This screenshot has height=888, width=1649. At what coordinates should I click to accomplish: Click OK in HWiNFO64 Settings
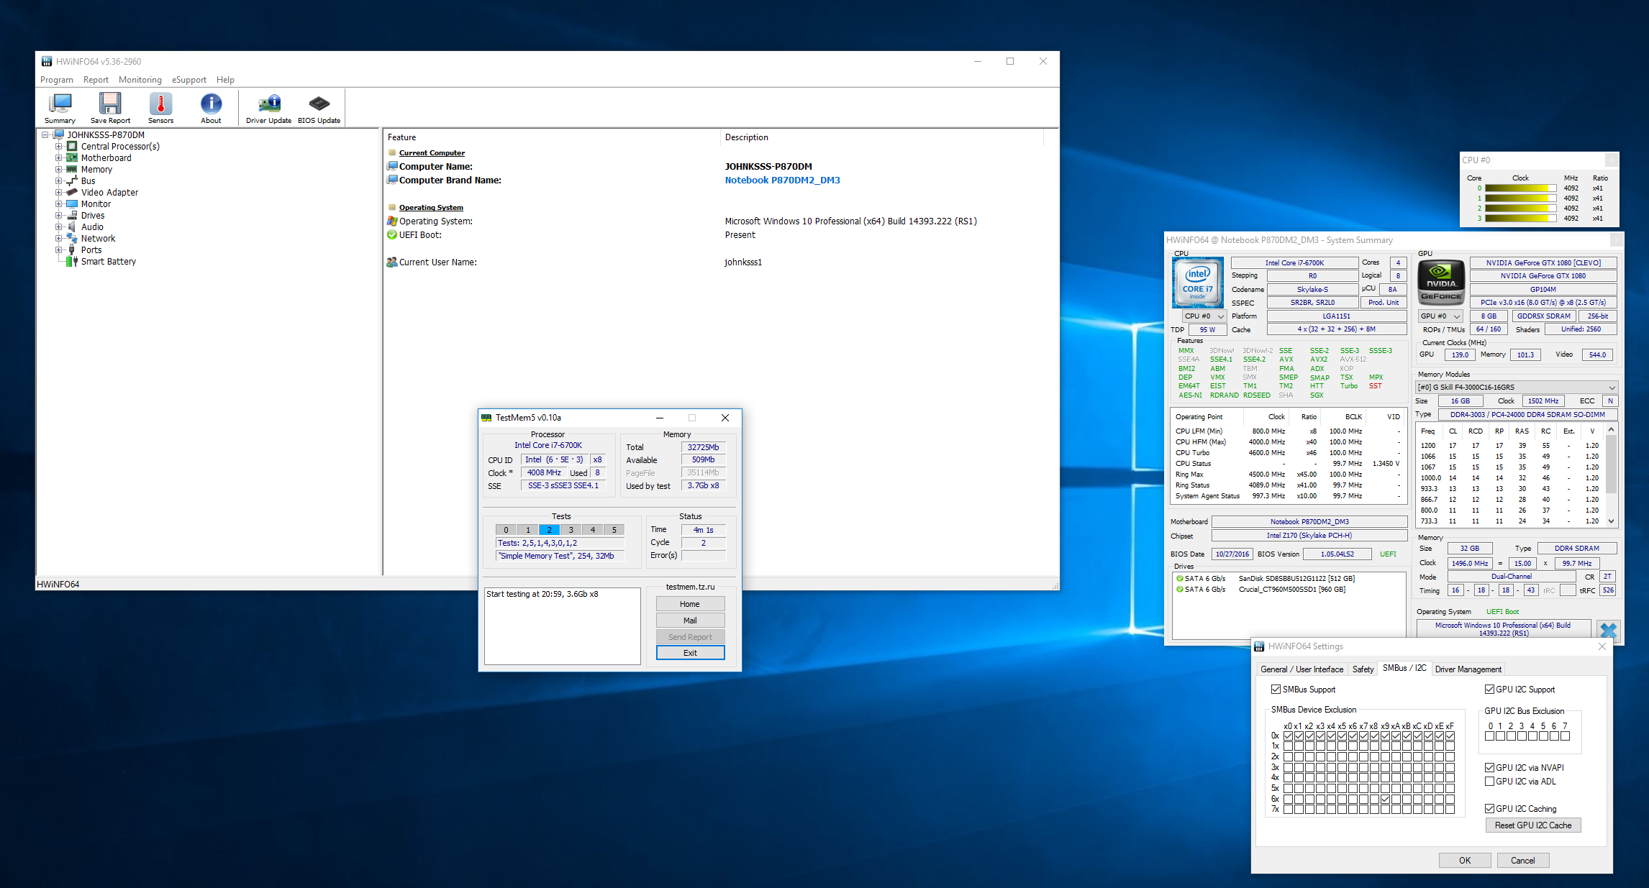[1465, 860]
